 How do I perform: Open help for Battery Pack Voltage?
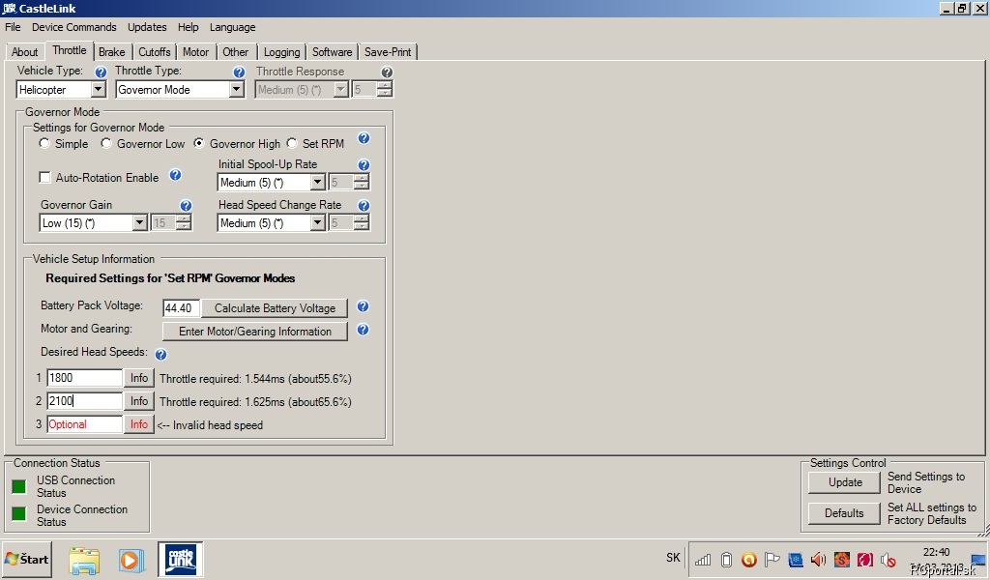364,306
